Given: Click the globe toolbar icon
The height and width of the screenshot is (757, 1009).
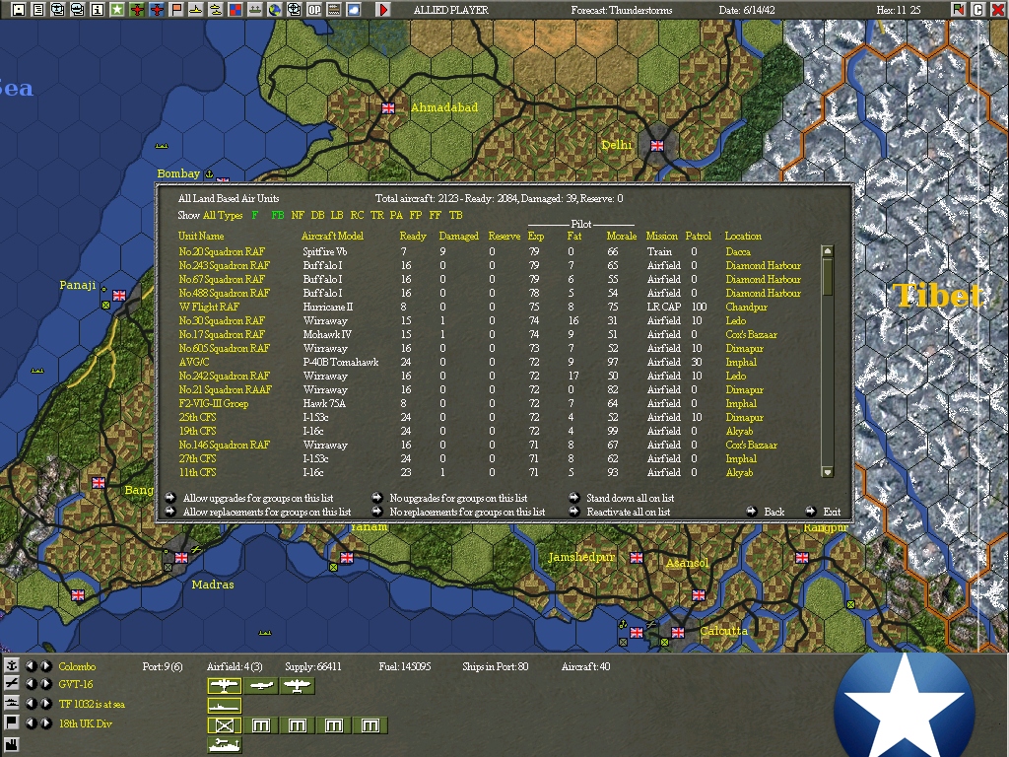Looking at the screenshot, I should pyautogui.click(x=275, y=9).
